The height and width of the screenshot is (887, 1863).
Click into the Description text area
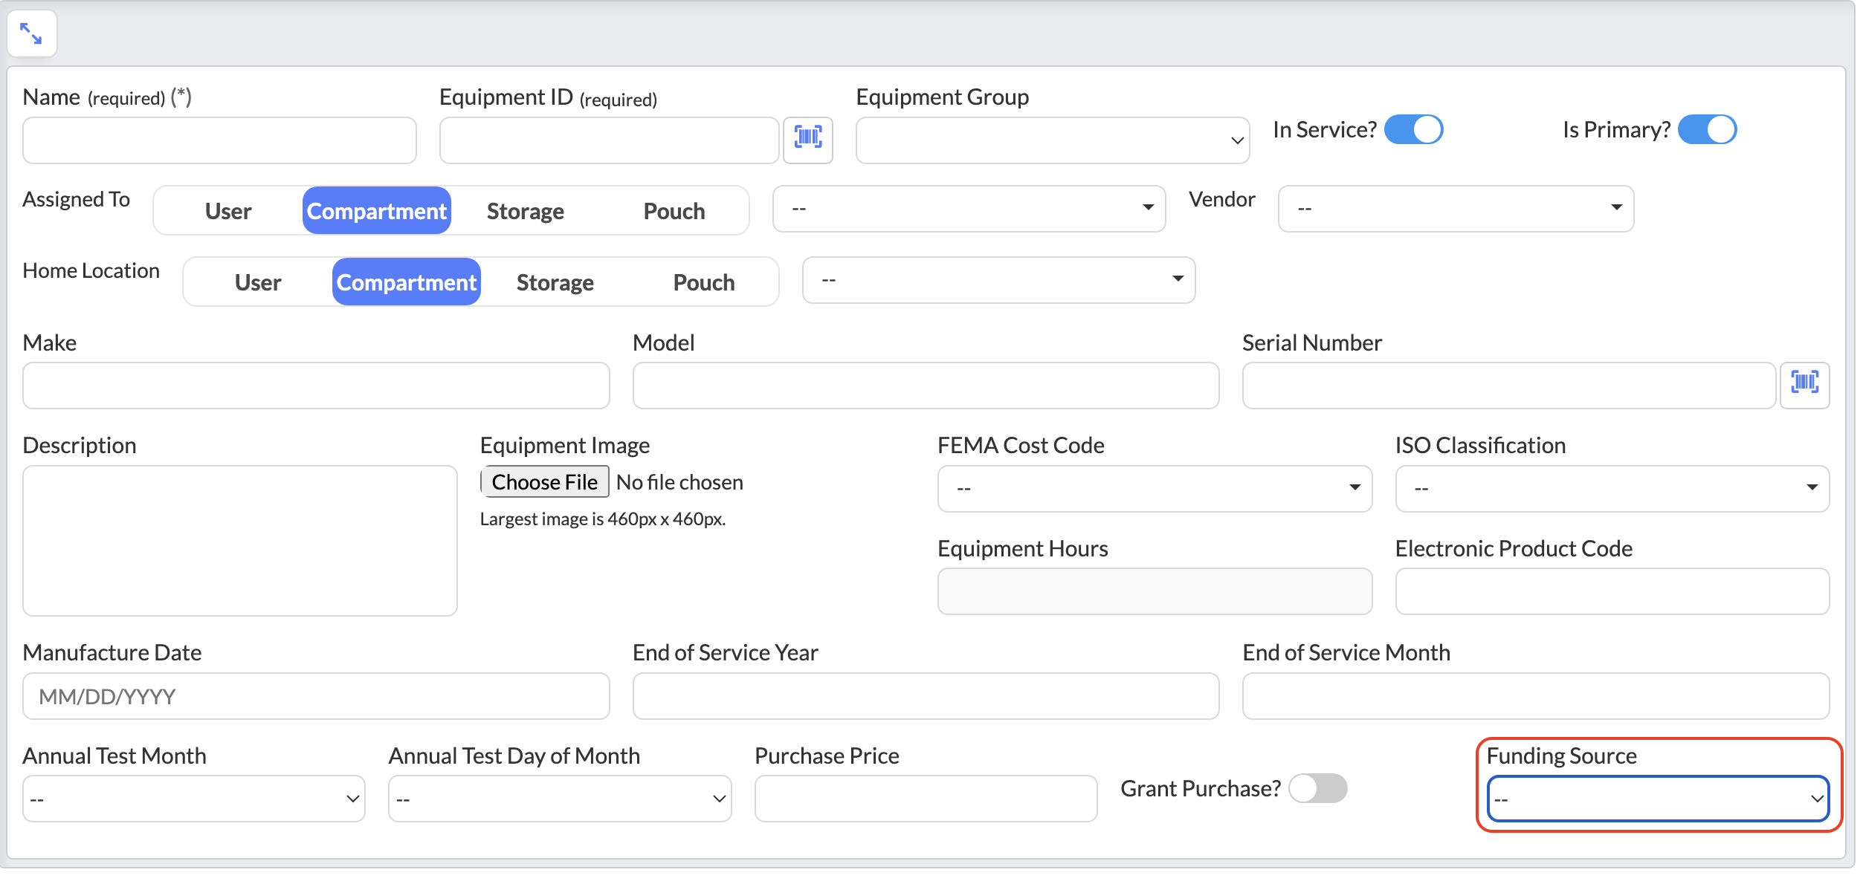click(x=240, y=541)
